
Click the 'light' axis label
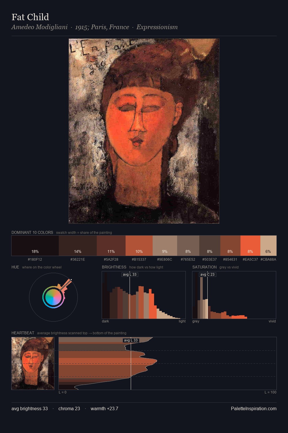[x=182, y=321]
